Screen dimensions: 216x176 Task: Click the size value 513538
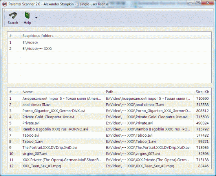pyautogui.click(x=202, y=104)
